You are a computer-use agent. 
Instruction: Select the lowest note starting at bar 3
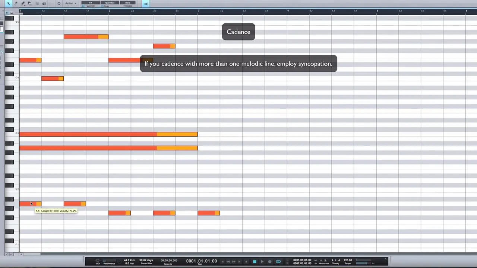coord(209,213)
